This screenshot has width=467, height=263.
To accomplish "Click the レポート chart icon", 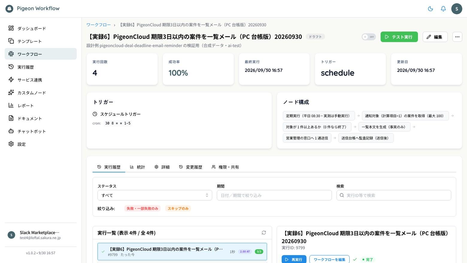I will point(11,105).
